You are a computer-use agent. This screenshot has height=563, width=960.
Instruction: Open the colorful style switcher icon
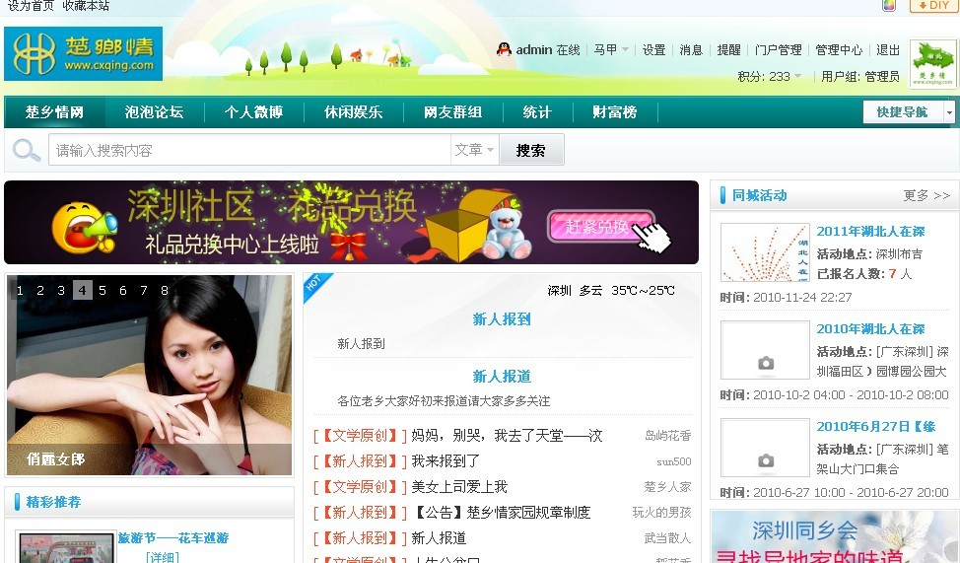point(888,6)
